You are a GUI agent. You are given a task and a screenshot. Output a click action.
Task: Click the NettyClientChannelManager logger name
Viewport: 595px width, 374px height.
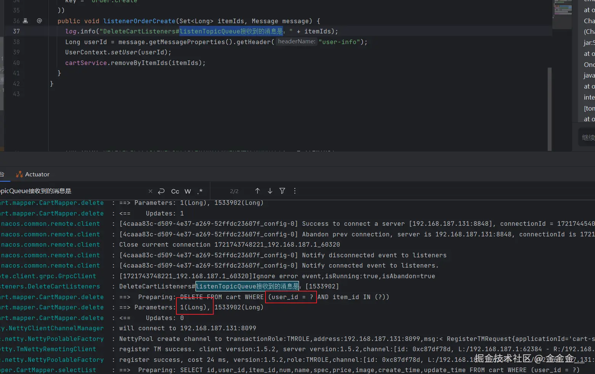[x=52, y=328]
